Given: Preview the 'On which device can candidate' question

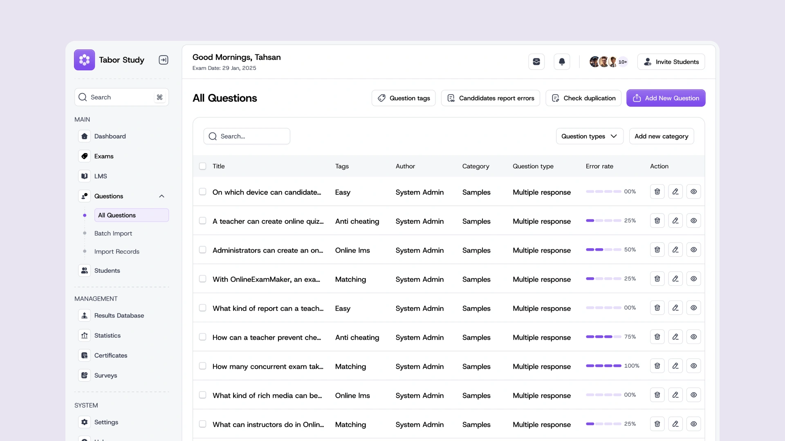Looking at the screenshot, I should tap(693, 192).
